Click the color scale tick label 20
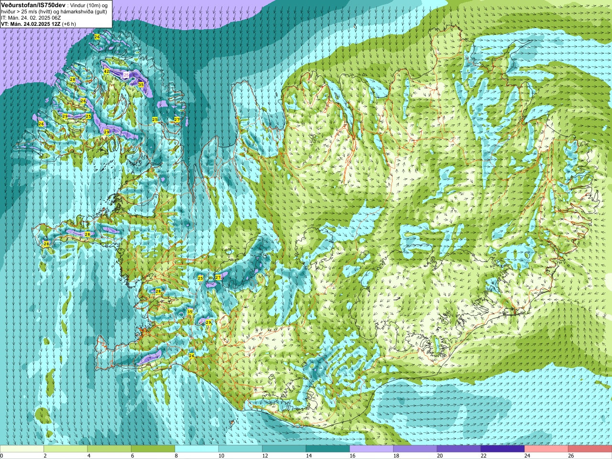 click(439, 456)
